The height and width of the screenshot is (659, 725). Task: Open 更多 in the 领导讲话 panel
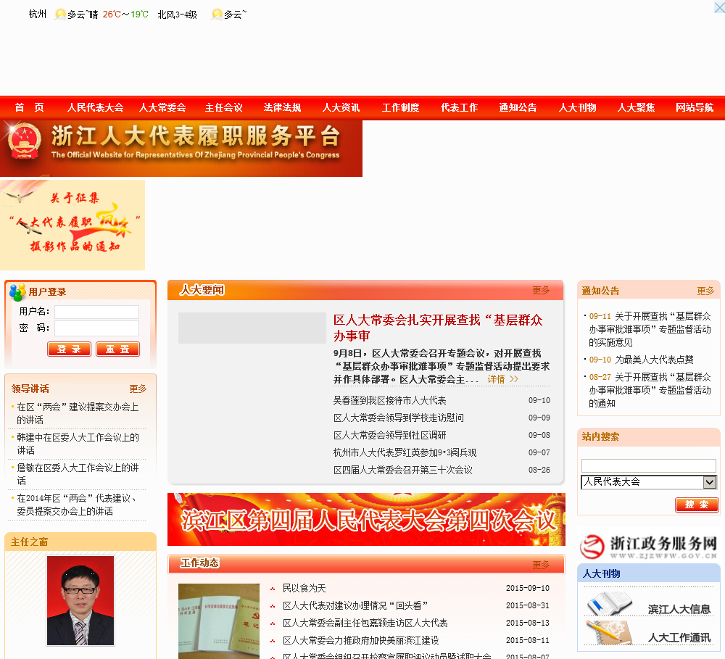coord(138,389)
